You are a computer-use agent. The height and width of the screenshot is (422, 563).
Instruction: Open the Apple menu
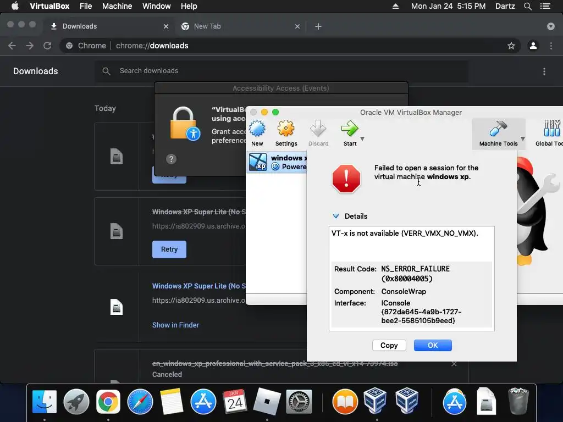click(x=15, y=6)
